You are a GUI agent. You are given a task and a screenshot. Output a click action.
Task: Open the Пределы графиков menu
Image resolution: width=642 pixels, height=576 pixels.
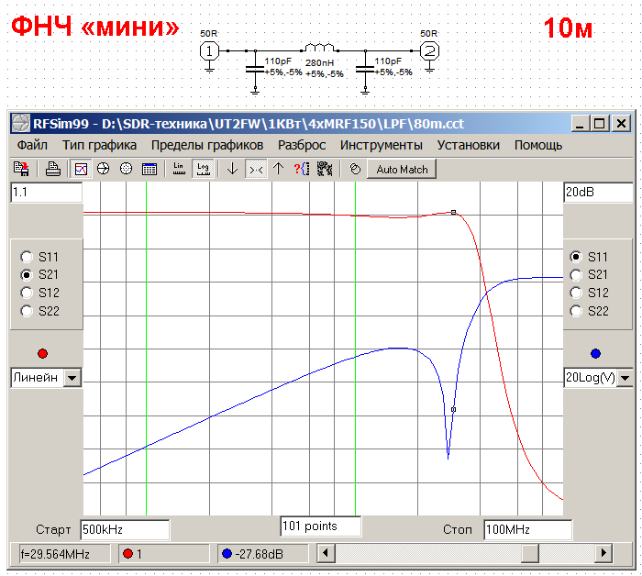click(206, 145)
